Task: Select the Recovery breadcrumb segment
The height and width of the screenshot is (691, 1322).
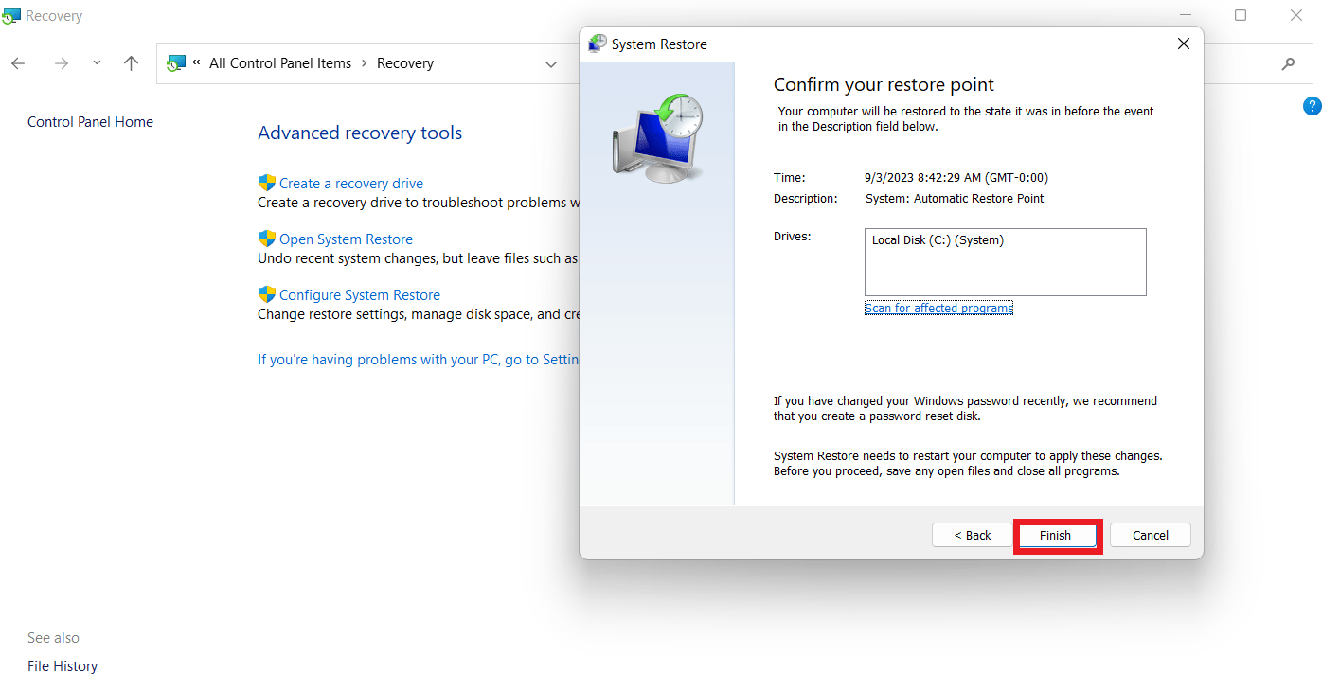Action: pos(404,63)
